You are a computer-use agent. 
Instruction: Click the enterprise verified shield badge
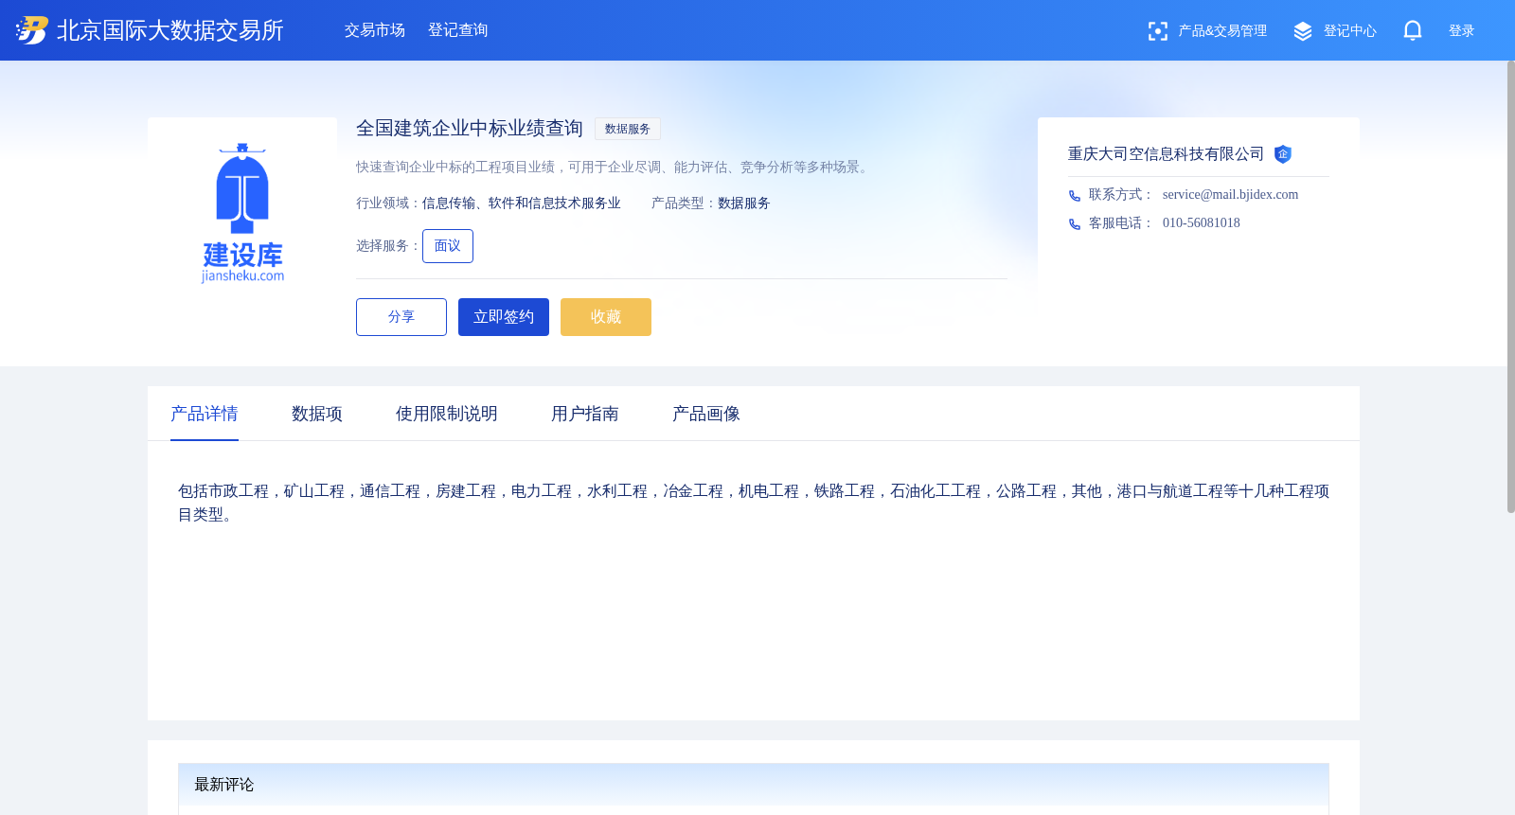[1283, 154]
